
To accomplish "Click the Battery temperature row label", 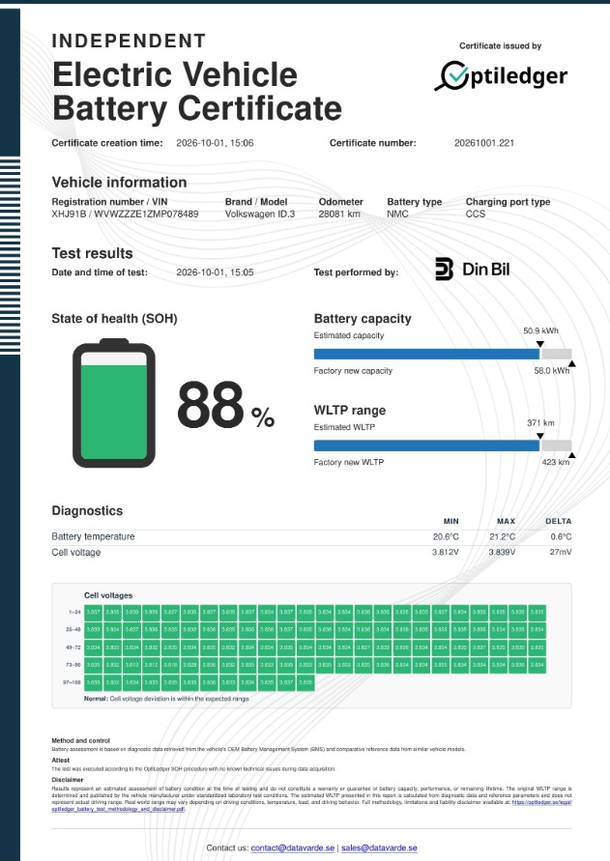I will 93,536.
